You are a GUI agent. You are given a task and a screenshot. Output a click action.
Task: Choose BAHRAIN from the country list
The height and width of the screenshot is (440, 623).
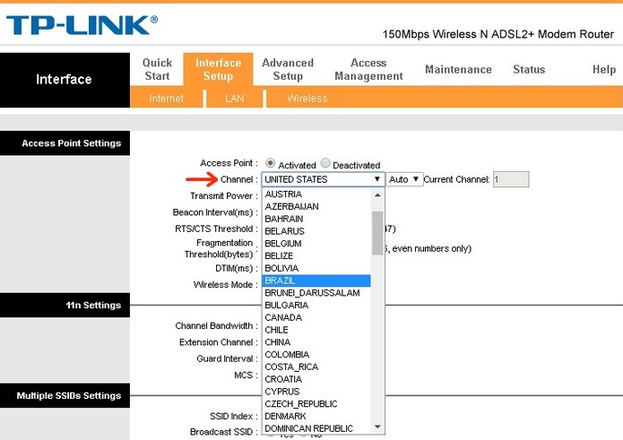316,219
